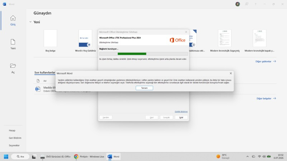Viewport: 287px width, 161px height.
Task: Select Modern kronolojik özgeçmiş template
Action: (225, 38)
